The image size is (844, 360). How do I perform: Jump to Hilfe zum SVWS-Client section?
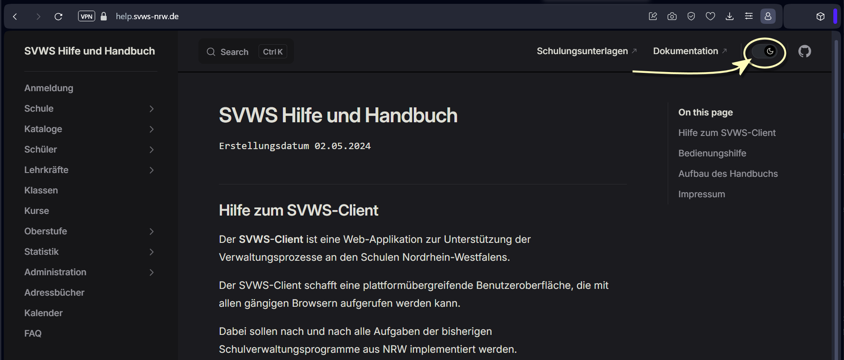click(x=727, y=133)
